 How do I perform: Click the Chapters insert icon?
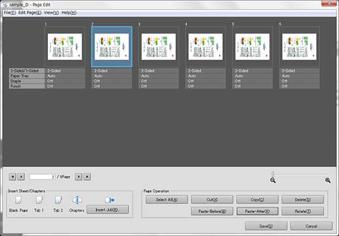(77, 200)
